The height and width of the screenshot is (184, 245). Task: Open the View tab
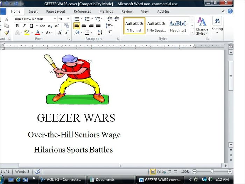(145, 12)
